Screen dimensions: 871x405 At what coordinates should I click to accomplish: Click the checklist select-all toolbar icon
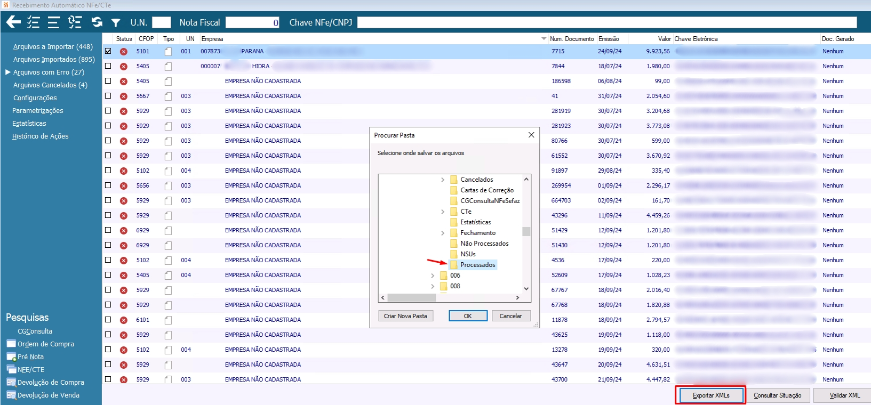tap(34, 22)
